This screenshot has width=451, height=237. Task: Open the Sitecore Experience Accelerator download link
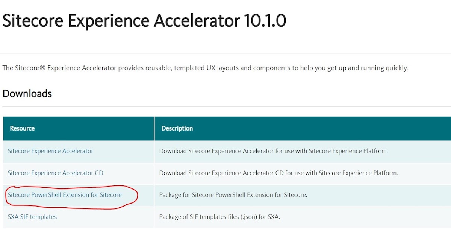point(50,151)
